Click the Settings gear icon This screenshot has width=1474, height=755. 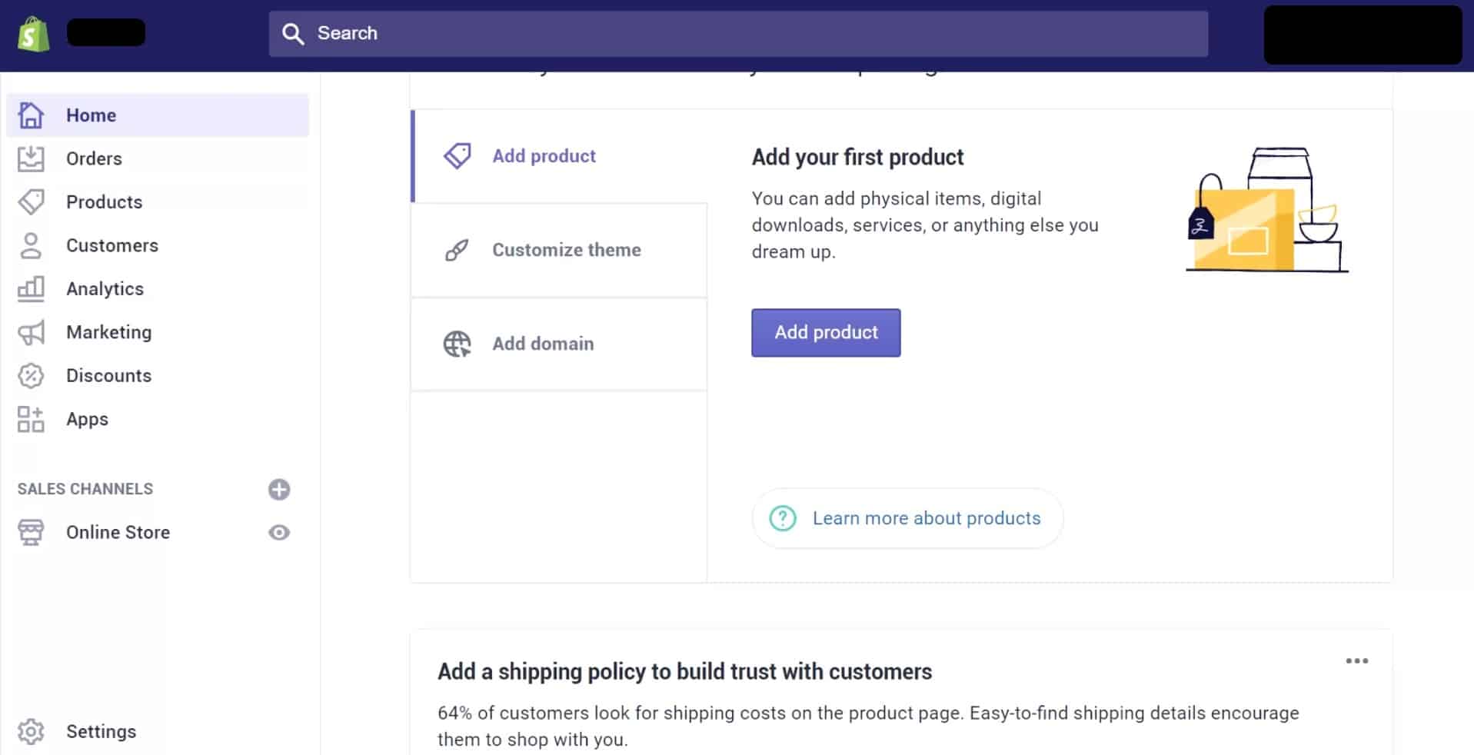[x=31, y=731]
